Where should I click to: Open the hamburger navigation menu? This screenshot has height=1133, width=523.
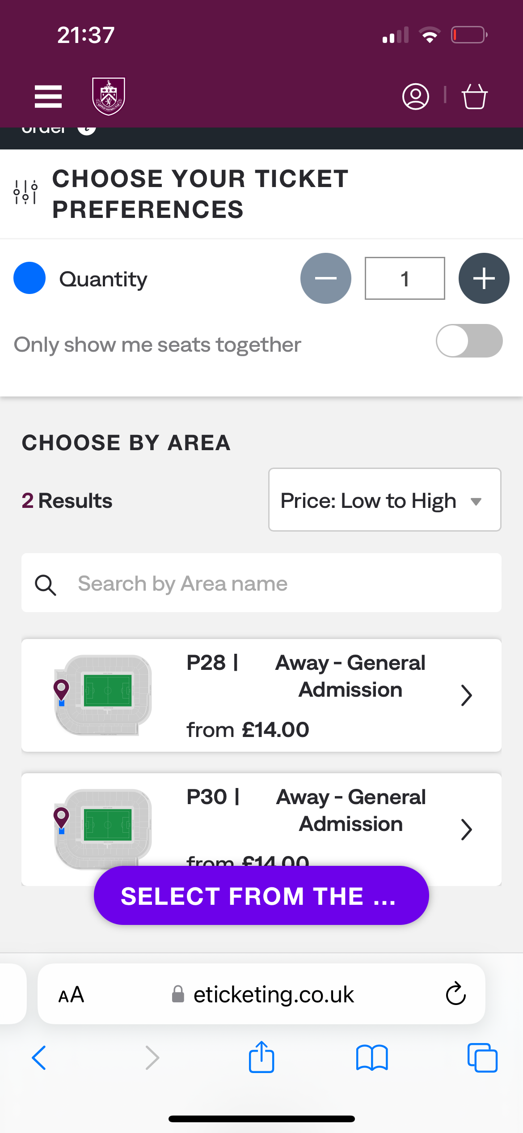pos(48,97)
